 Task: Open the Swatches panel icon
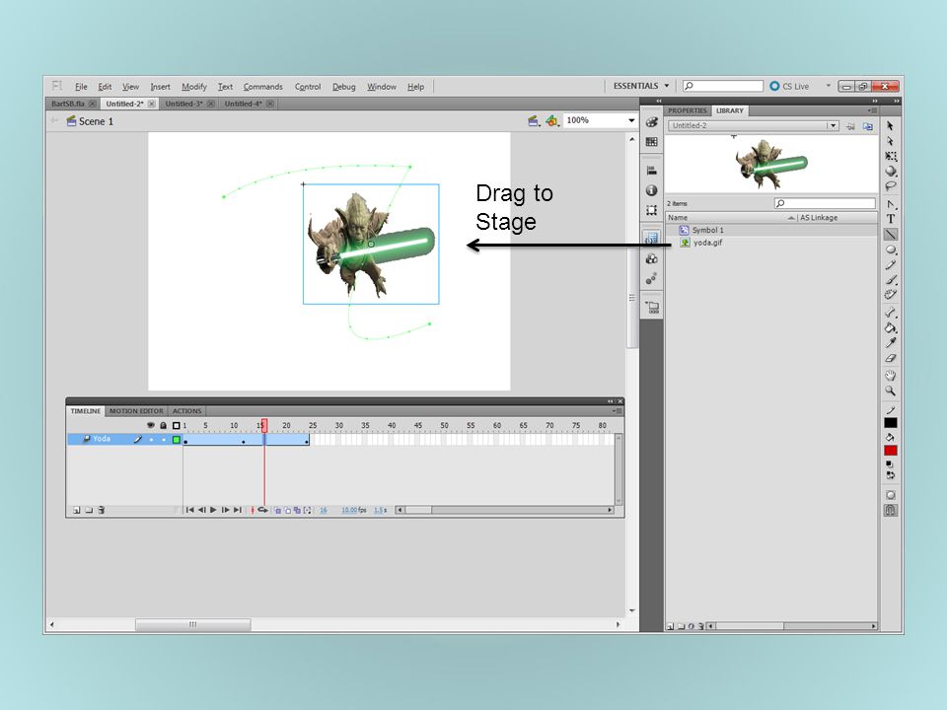point(651,142)
